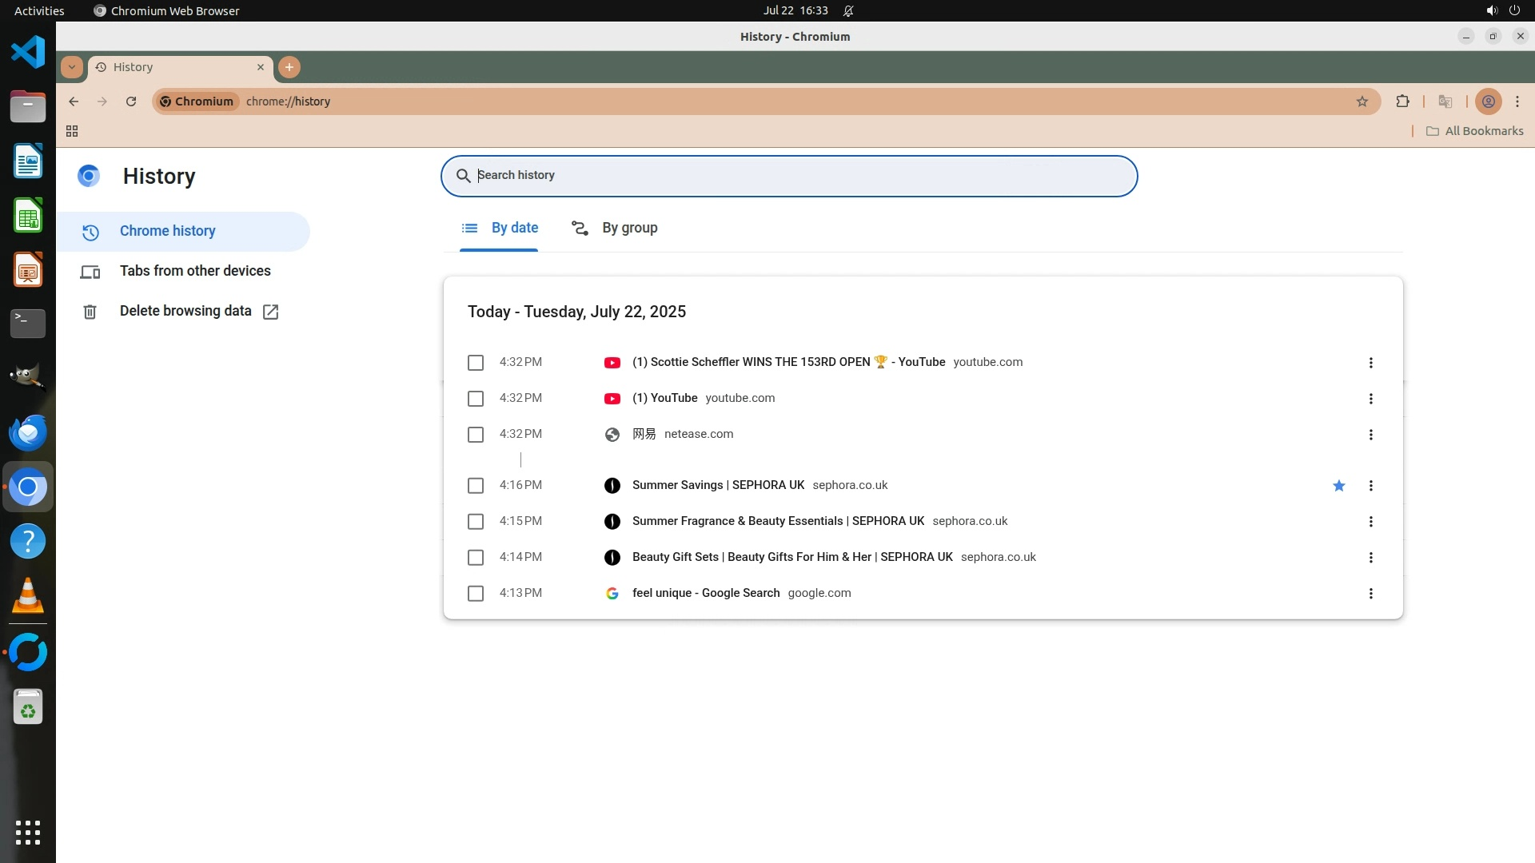This screenshot has height=863, width=1535.
Task: Open the Extensions puzzle icon
Action: pos(1402,101)
